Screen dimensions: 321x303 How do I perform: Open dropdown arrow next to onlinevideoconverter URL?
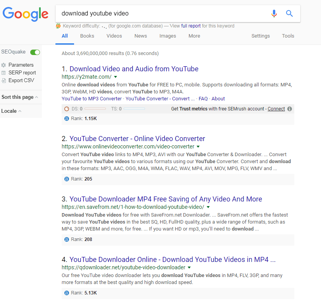198,147
